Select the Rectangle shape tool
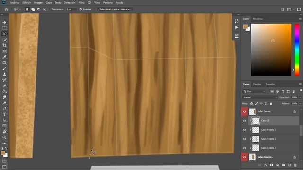Screen dimensions: 303x170 (x=4, y=126)
